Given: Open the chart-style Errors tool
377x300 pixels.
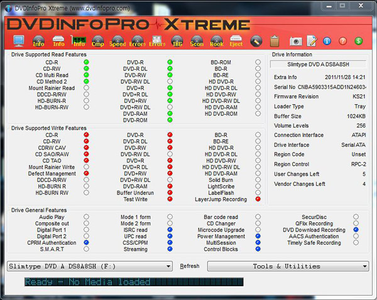Looking at the screenshot, I should 157,41.
